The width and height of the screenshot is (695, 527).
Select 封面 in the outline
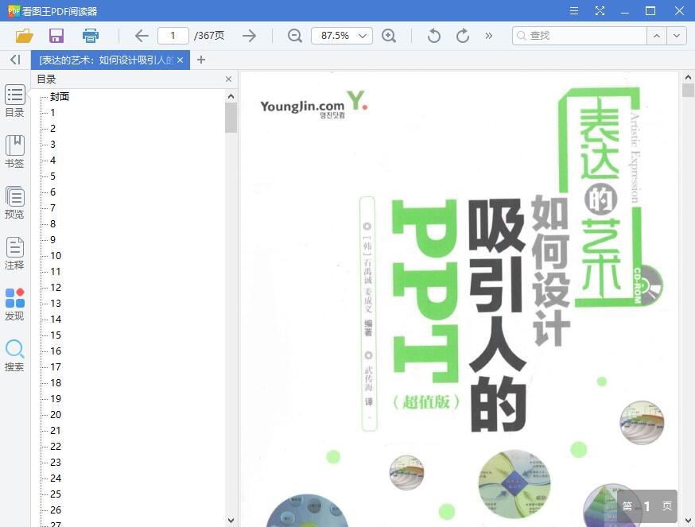(x=60, y=97)
